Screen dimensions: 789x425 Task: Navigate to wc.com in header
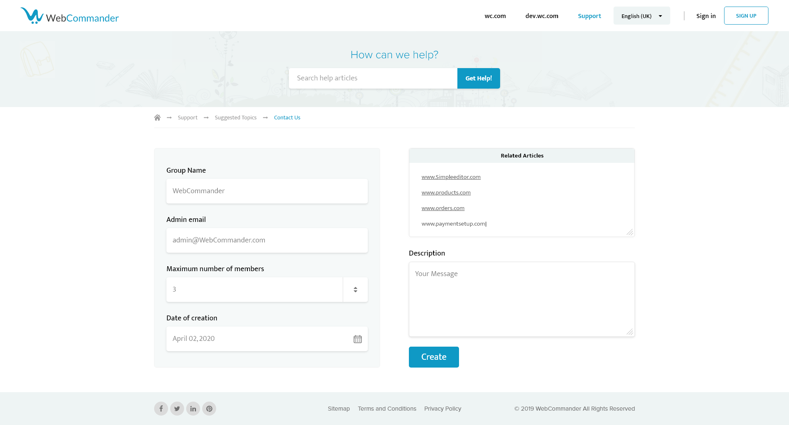coord(495,16)
